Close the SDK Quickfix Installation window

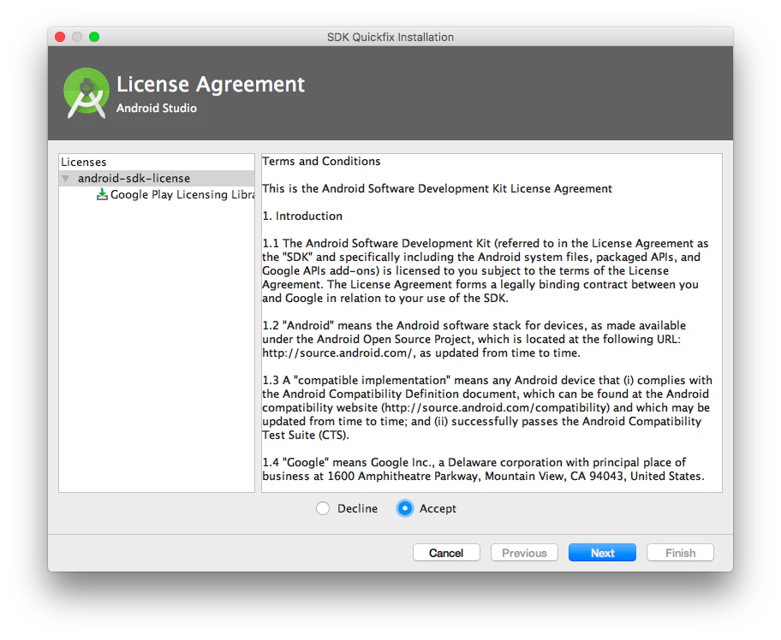60,37
